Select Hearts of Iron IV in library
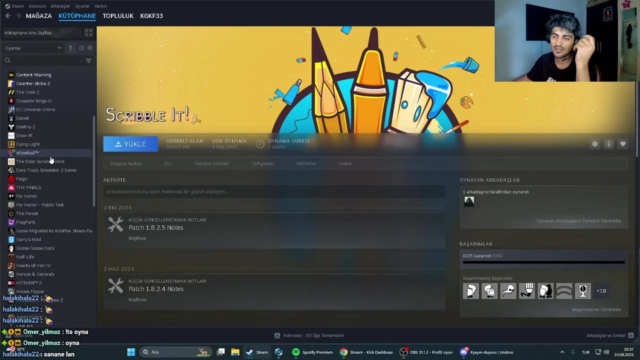 coord(33,265)
